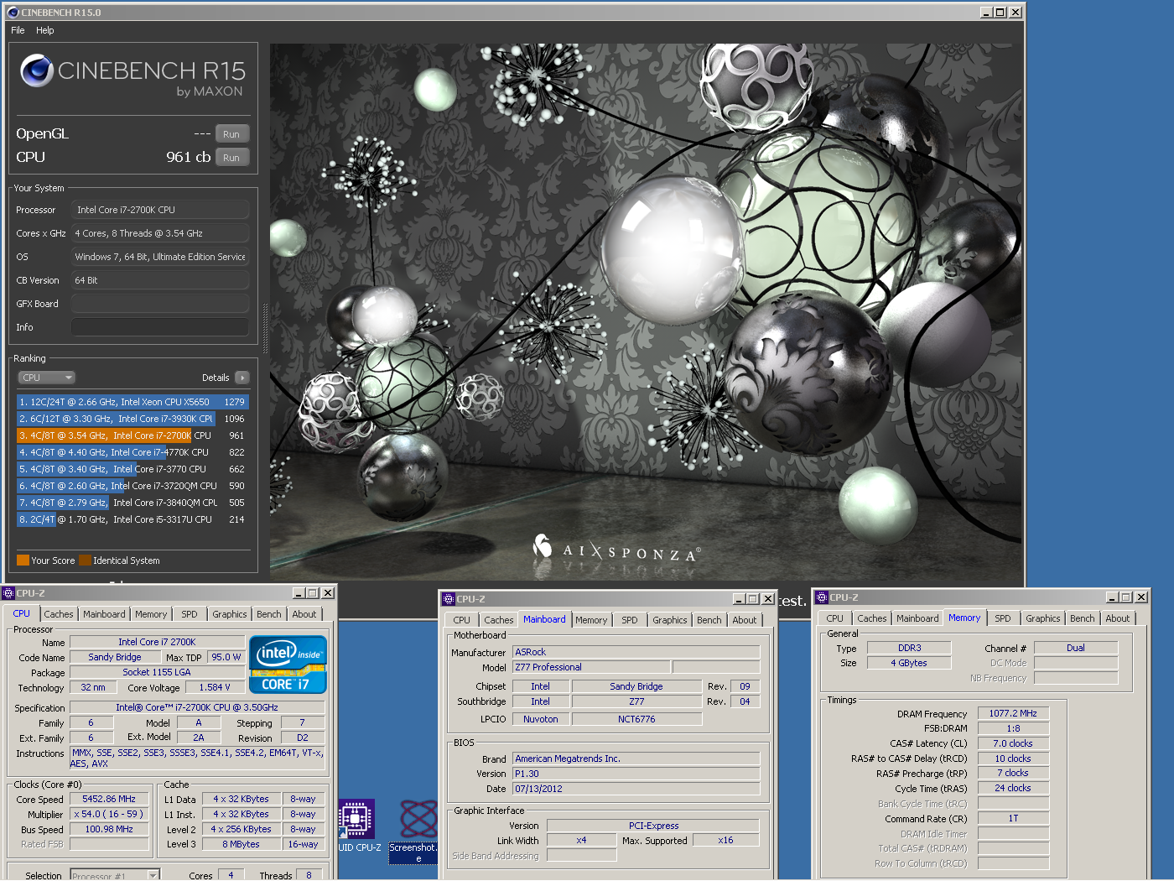Image resolution: width=1174 pixels, height=881 pixels.
Task: Click the Multiplier x 54.0 value
Action: click(x=109, y=814)
